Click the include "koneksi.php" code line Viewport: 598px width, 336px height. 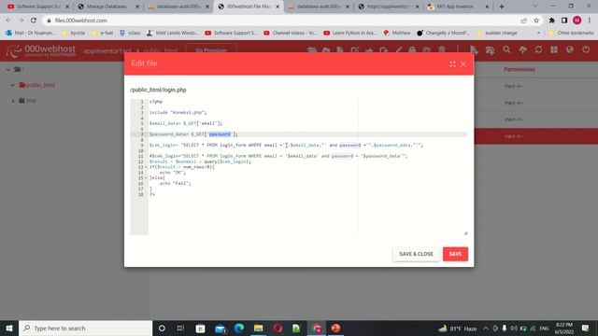[x=178, y=113]
